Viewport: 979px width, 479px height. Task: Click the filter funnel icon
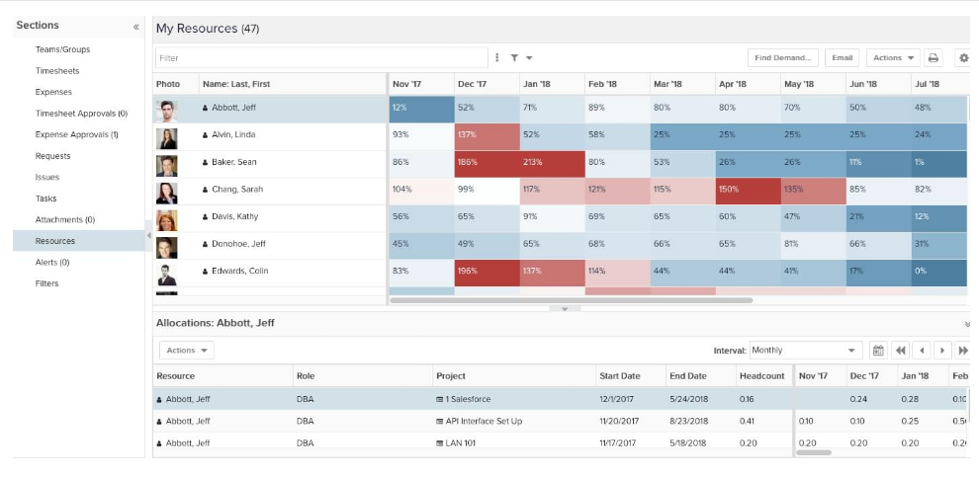515,58
